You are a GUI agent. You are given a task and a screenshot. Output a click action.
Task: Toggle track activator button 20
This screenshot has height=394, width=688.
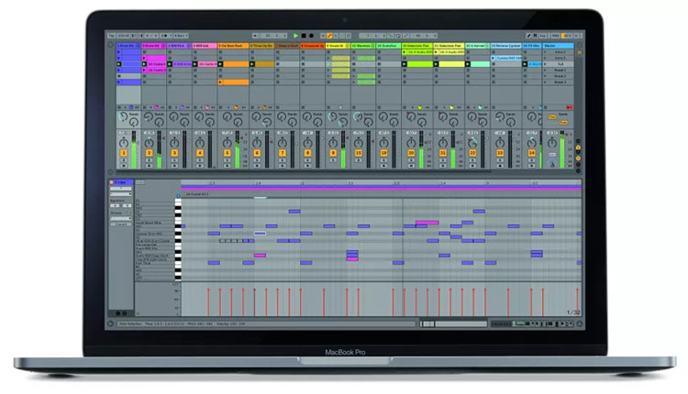click(x=411, y=153)
